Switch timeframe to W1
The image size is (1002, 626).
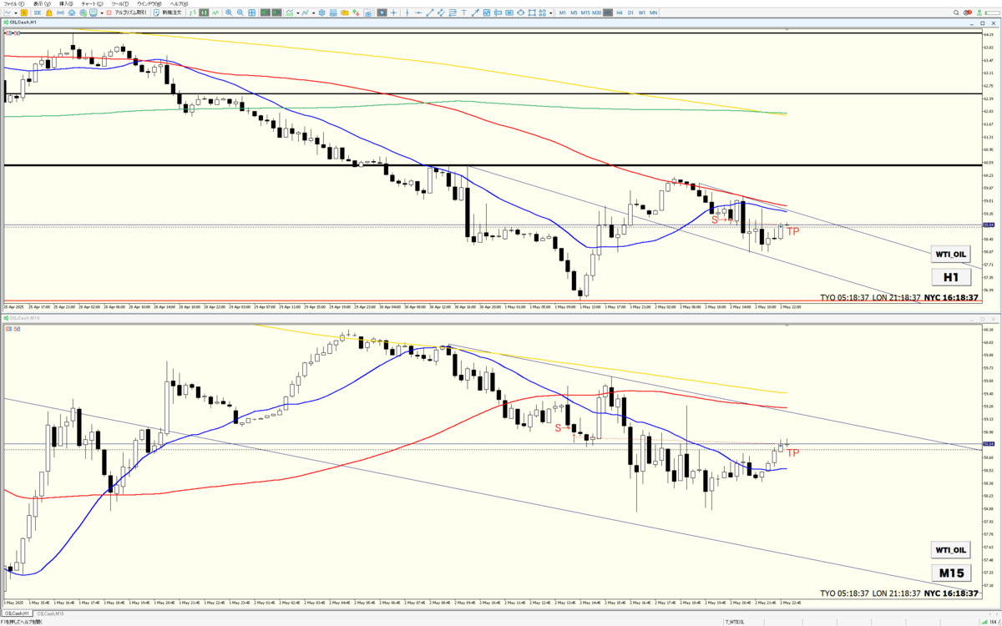click(641, 13)
